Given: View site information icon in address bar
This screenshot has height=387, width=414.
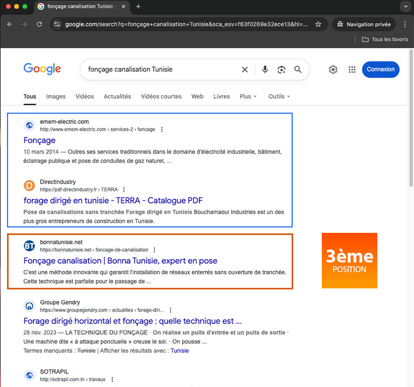Looking at the screenshot, I should coord(57,24).
